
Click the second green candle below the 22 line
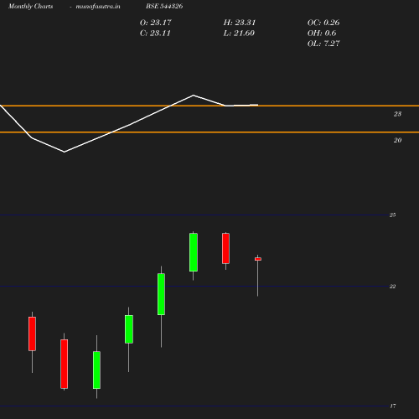click(129, 329)
